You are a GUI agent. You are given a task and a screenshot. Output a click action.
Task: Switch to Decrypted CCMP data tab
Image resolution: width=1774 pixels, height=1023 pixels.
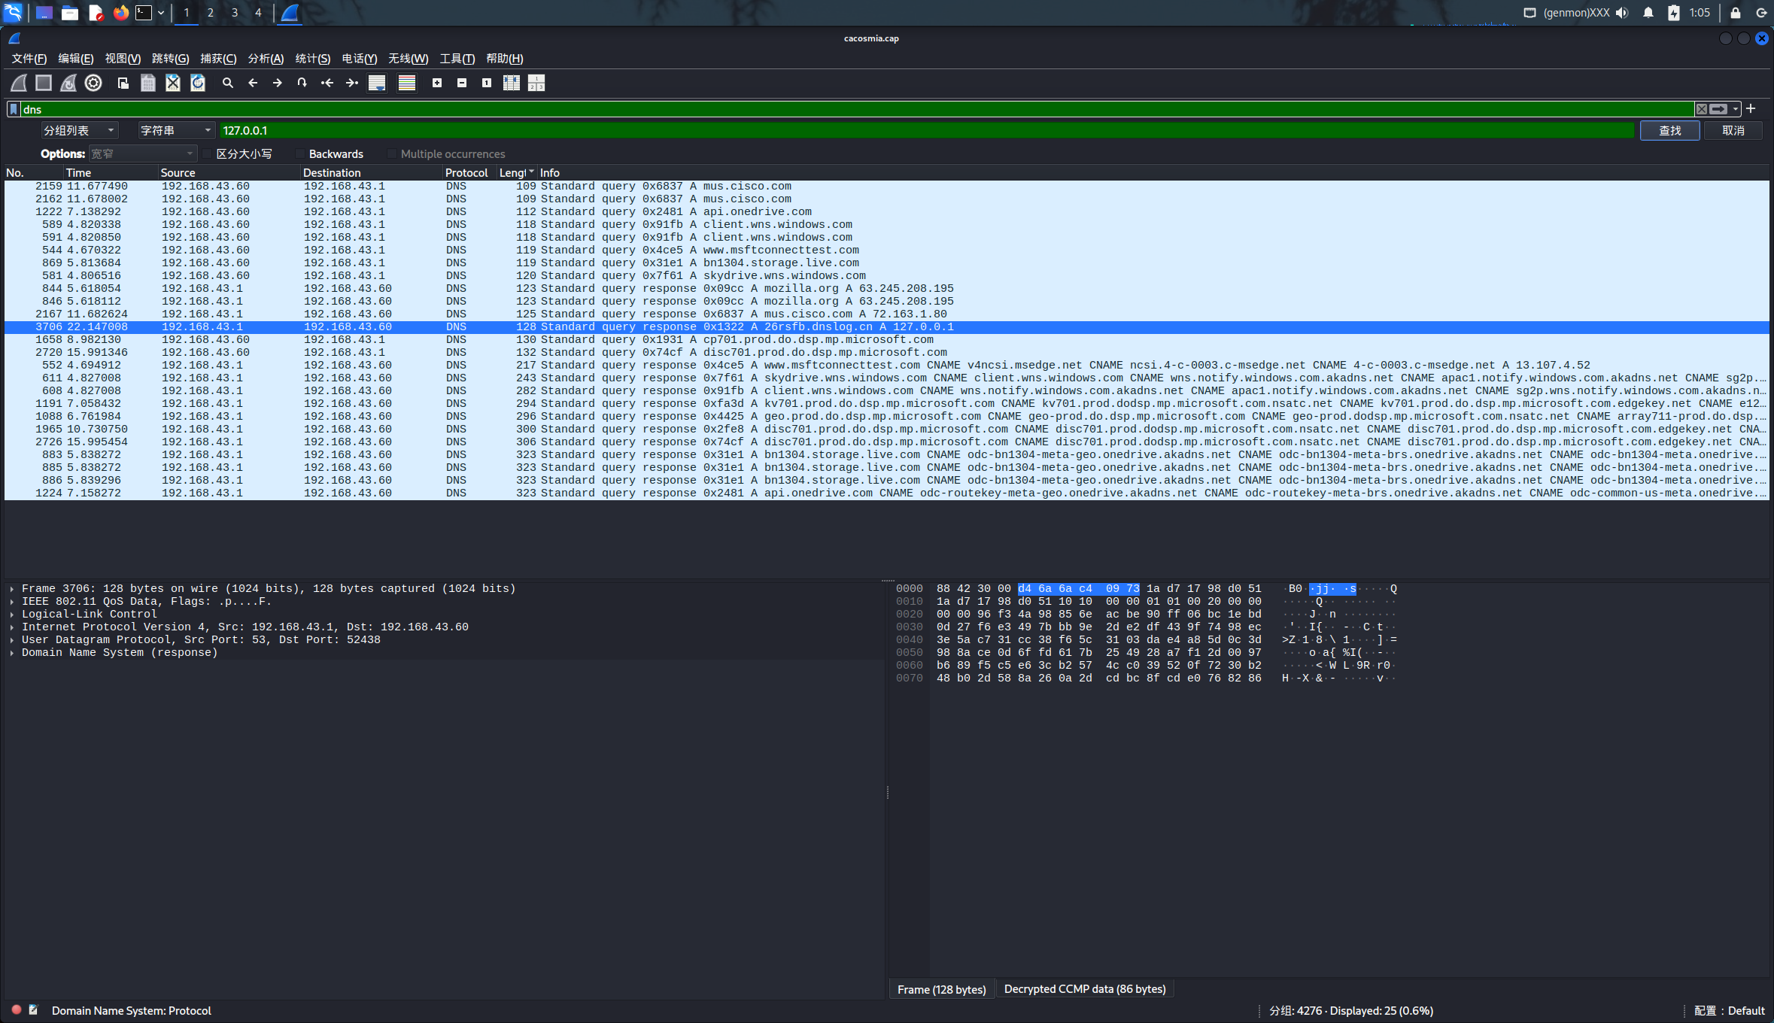(x=1084, y=989)
